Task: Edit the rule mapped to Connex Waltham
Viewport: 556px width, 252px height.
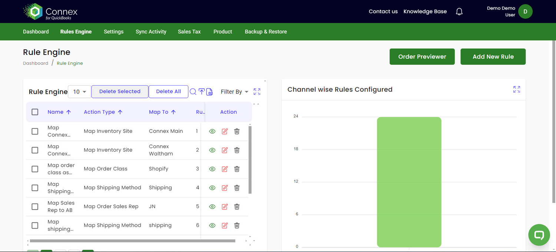Action: tap(225, 150)
